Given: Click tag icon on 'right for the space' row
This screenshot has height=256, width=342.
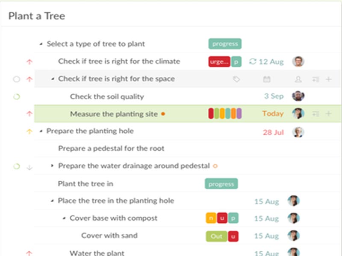Looking at the screenshot, I should tap(236, 79).
